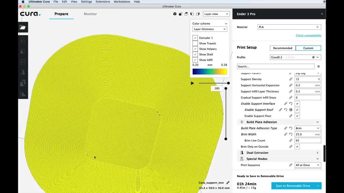Open the Apple menu
This screenshot has height=193, width=344.
tap(23, 2)
